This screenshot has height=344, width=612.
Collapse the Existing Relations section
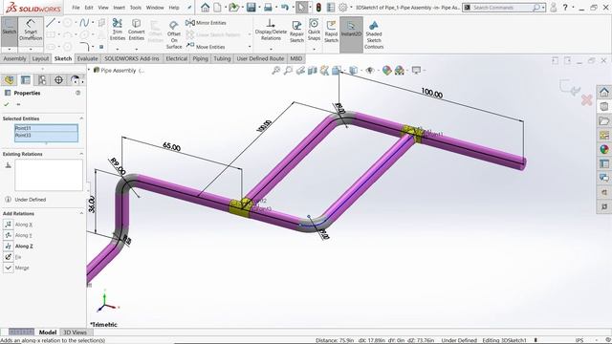(x=81, y=154)
